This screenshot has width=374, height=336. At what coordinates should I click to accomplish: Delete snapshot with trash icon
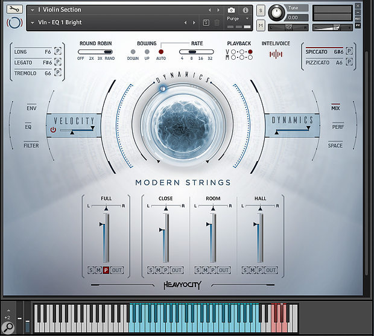pyautogui.click(x=217, y=23)
